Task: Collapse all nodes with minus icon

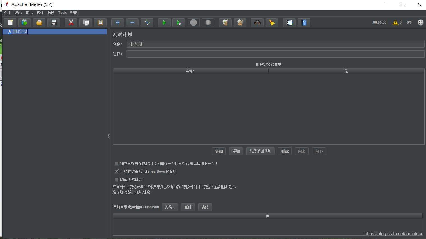Action: pos(132,22)
